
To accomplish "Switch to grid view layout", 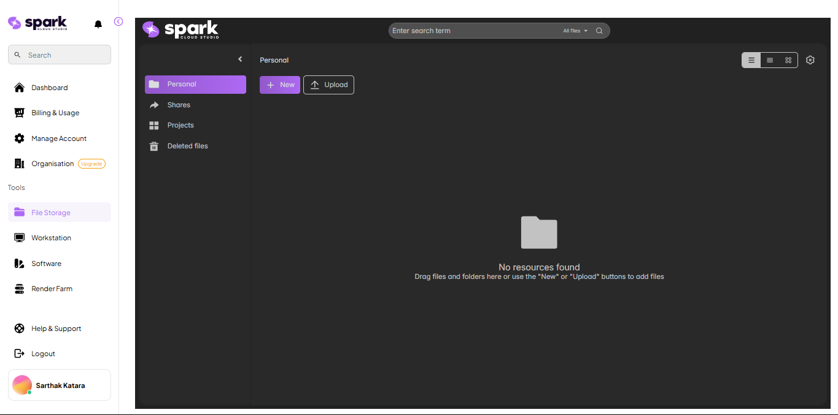I will pos(788,60).
